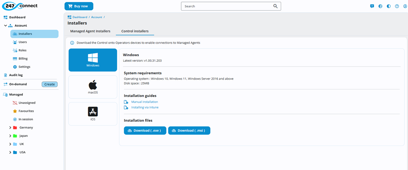Click the Disk space : 25MB text
The image size is (408, 170).
[x=136, y=83]
